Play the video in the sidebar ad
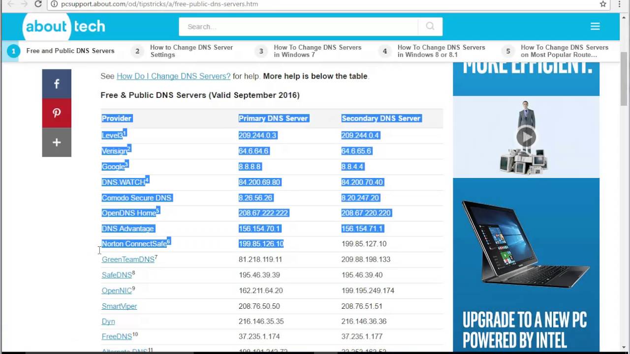Screen dimensions: 630x354 526,137
